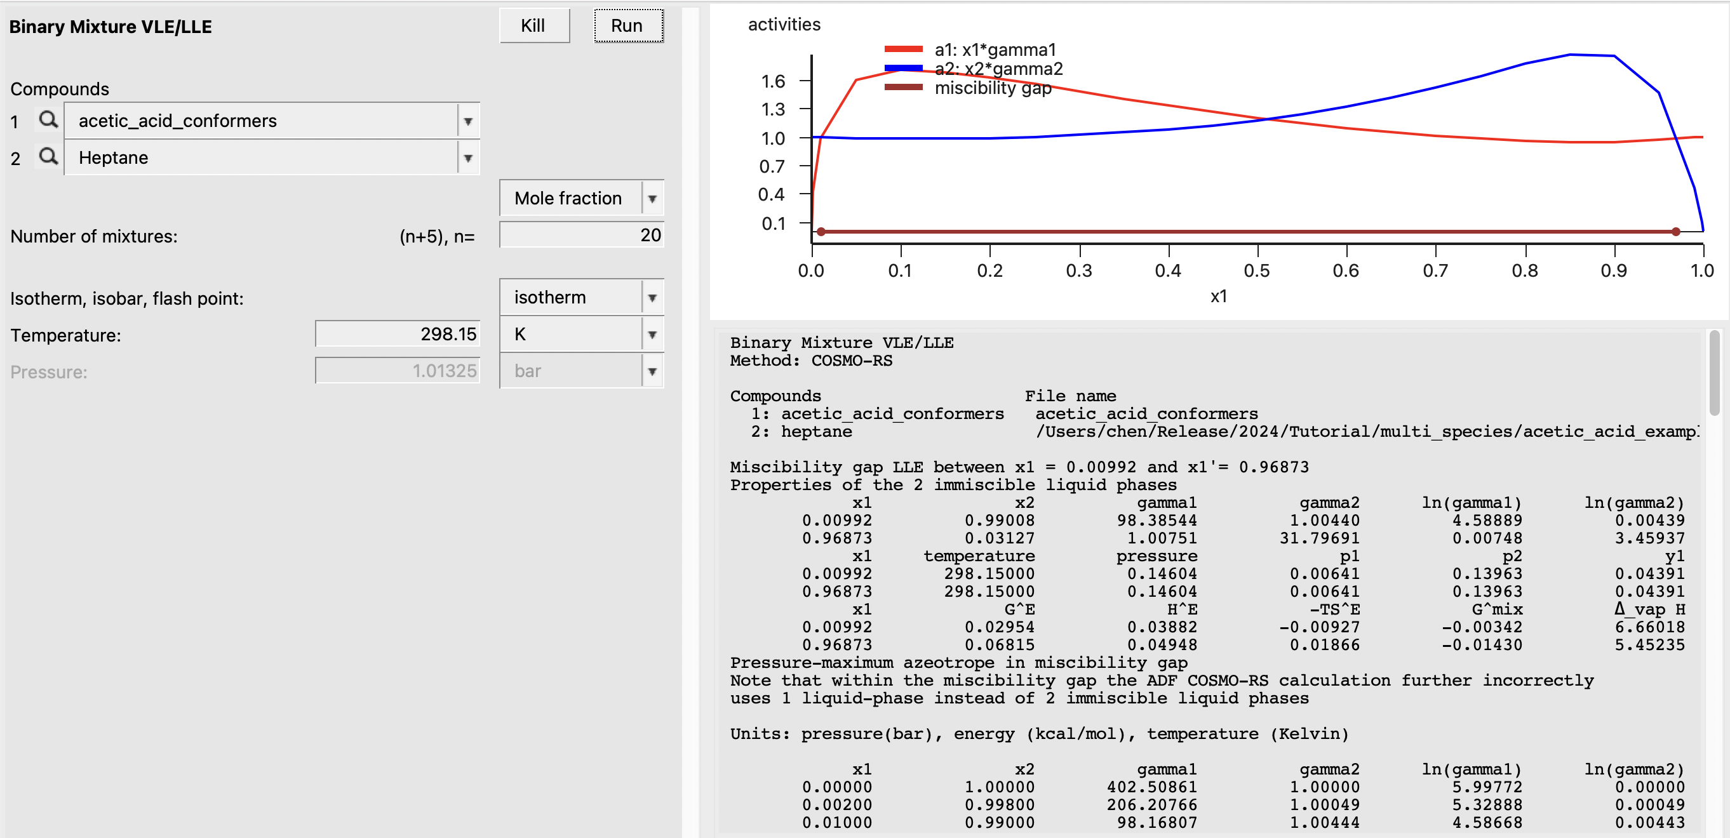The height and width of the screenshot is (838, 1730).
Task: Click the brown miscibility gap legend swatch
Action: pyautogui.click(x=903, y=86)
